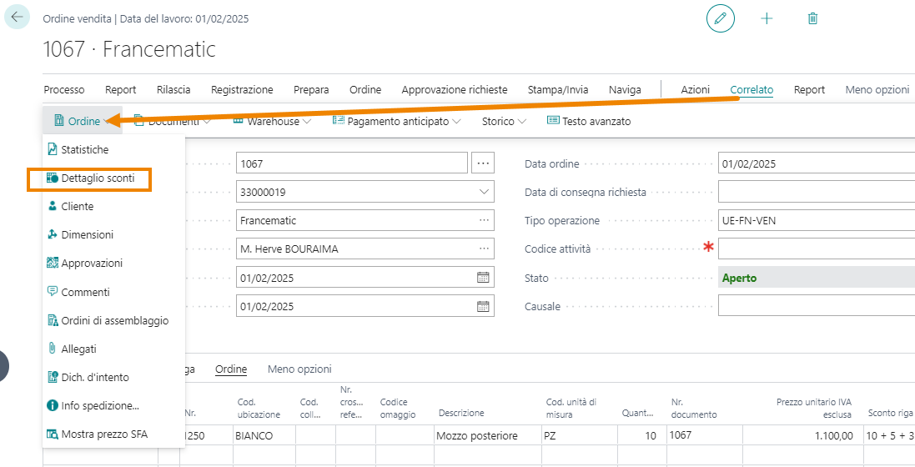Image resolution: width=915 pixels, height=467 pixels.
Task: Click the back arrow button
Action: coord(18,18)
